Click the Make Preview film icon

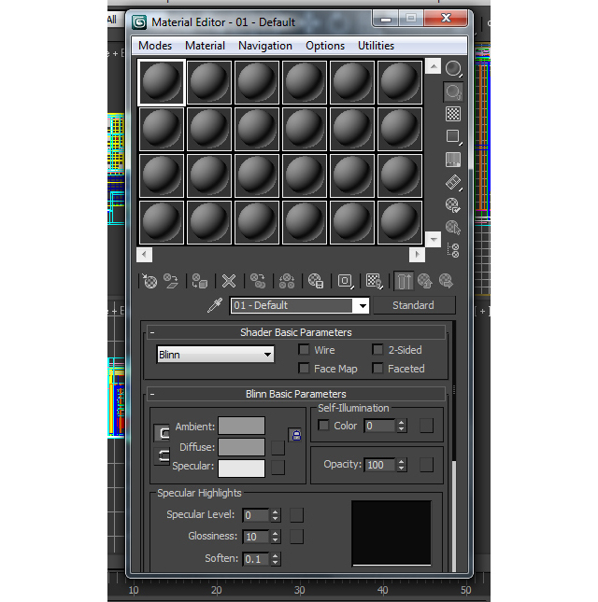(x=453, y=182)
